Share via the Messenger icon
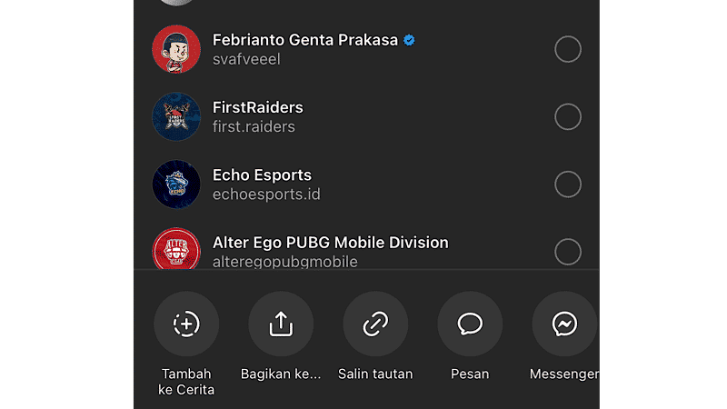Image resolution: width=727 pixels, height=409 pixels. click(564, 324)
